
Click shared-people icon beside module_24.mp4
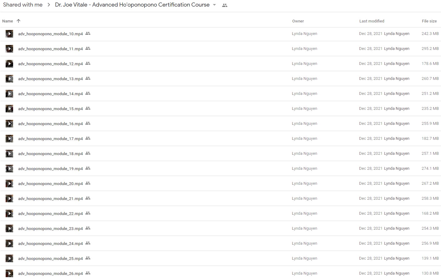click(x=88, y=243)
